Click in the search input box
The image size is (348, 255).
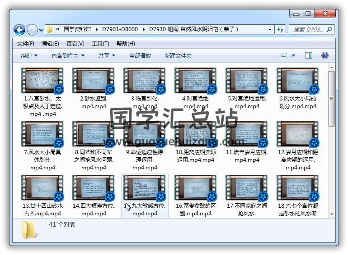tap(308, 30)
